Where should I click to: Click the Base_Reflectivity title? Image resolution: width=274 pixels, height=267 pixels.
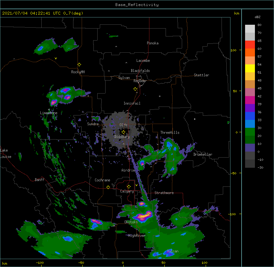(x=137, y=5)
